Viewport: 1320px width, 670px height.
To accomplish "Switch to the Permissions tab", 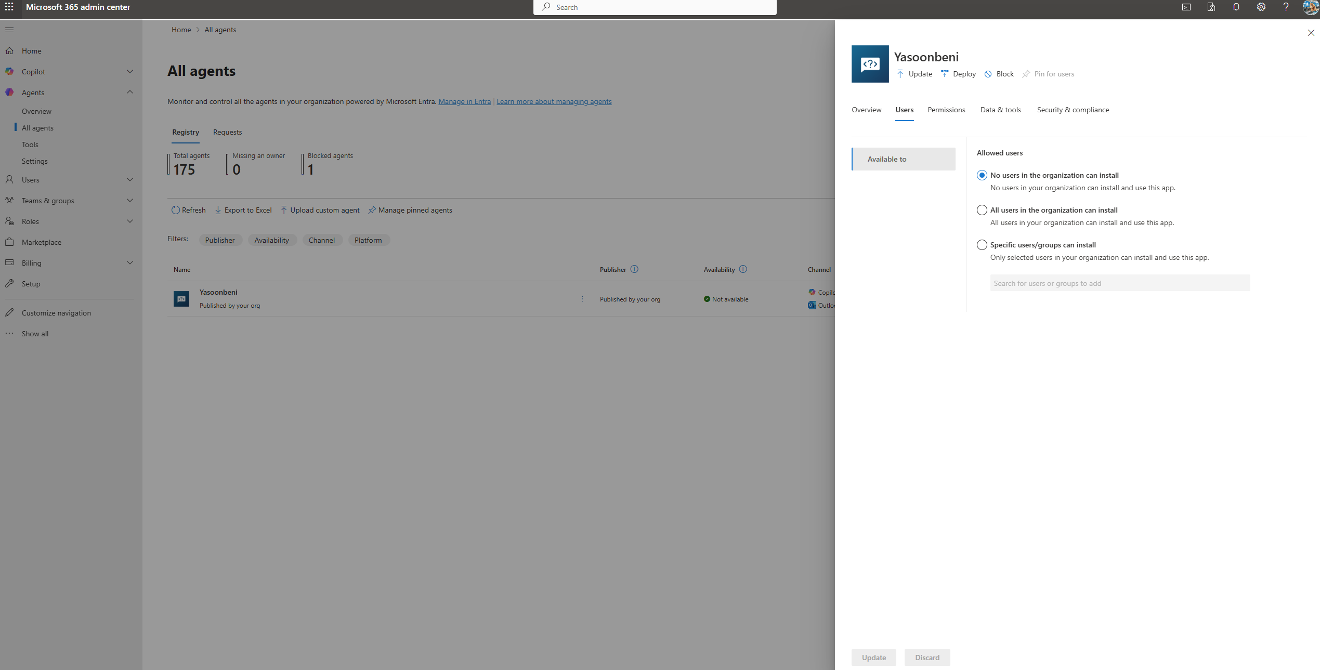I will pos(946,110).
